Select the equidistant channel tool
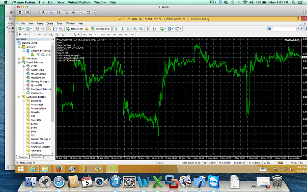 coord(51,35)
